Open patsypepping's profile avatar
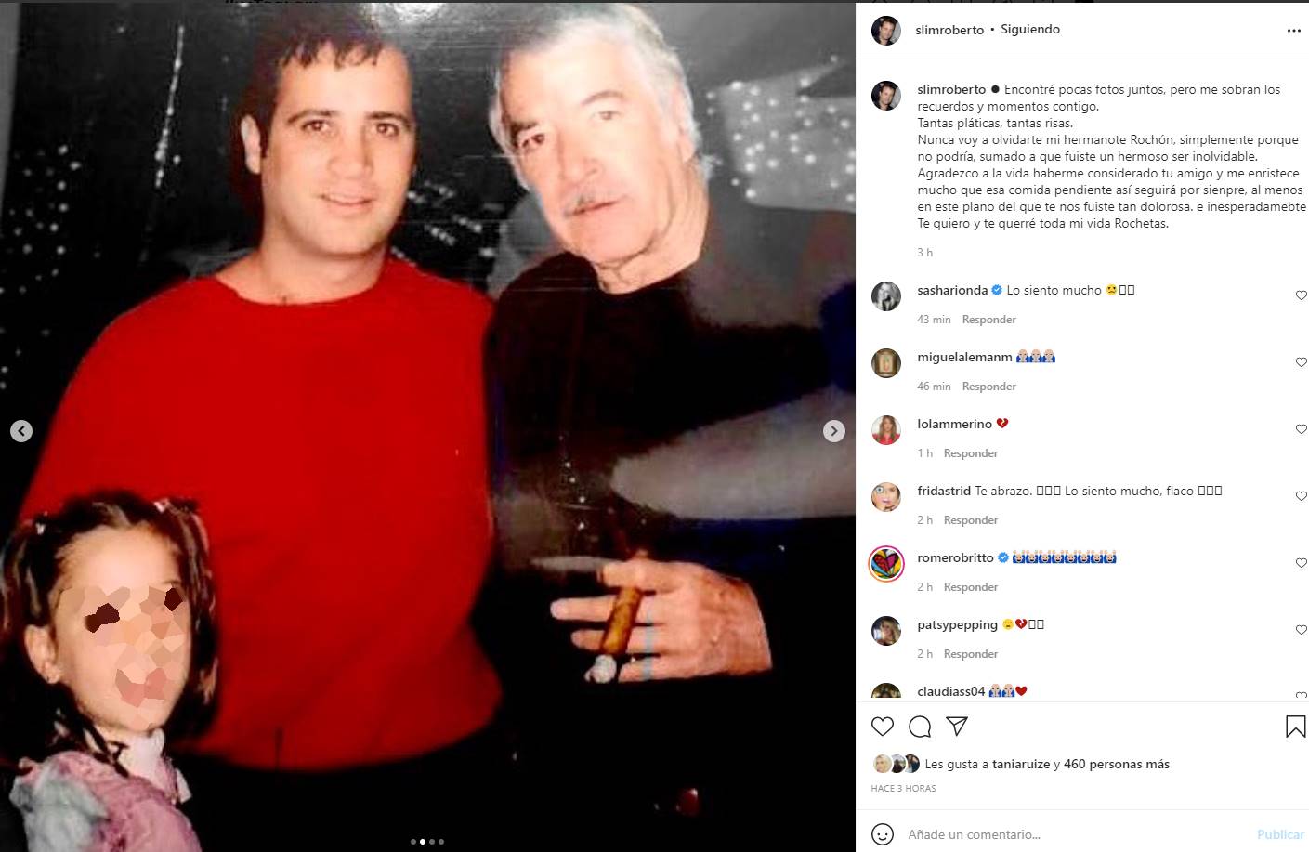1309x852 pixels. point(886,631)
